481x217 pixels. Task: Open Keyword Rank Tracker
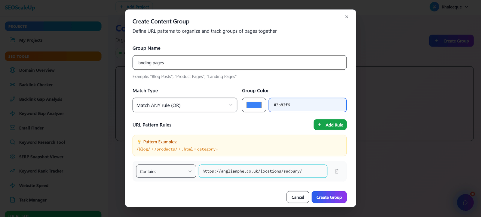[41, 171]
